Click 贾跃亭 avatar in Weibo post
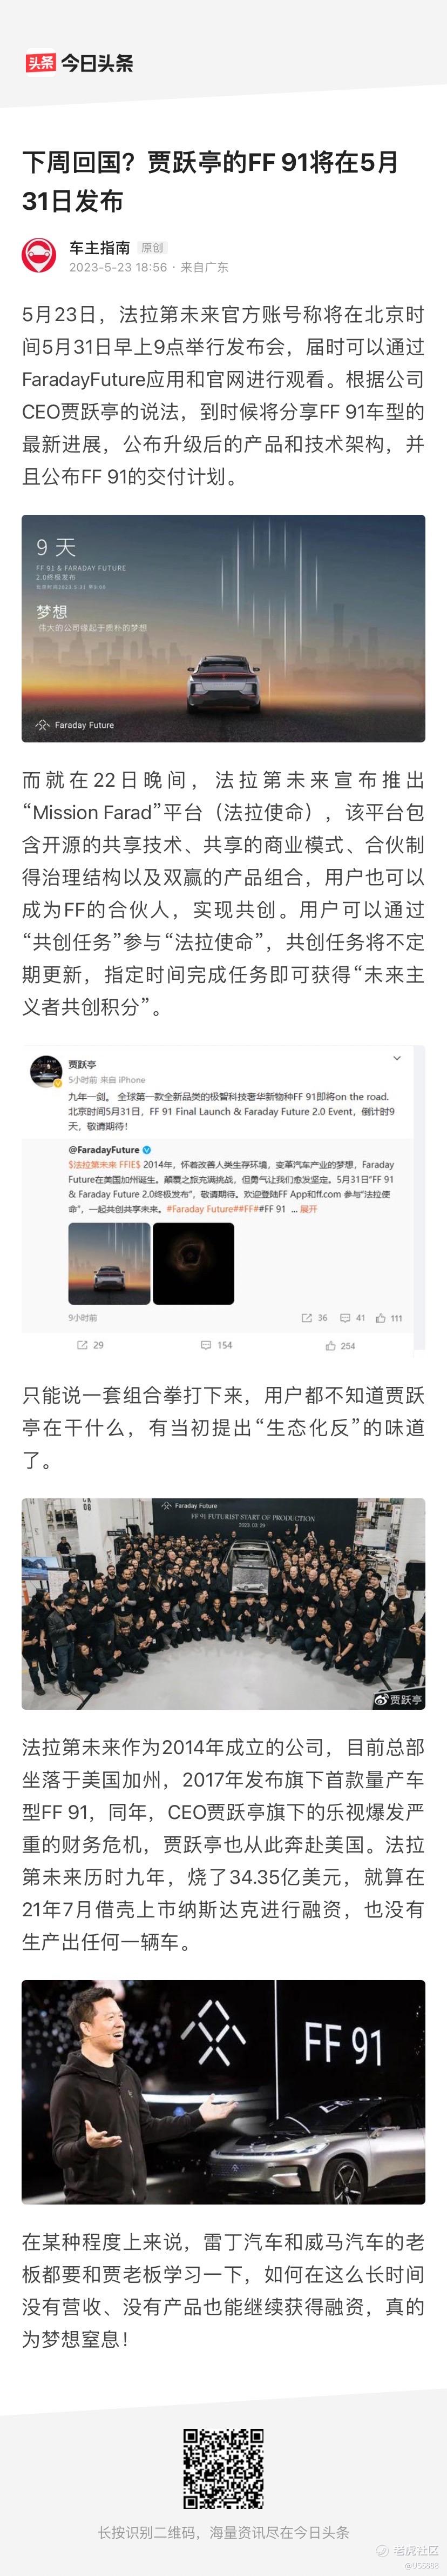Screen dimensions: 447x2576 coord(46,1070)
